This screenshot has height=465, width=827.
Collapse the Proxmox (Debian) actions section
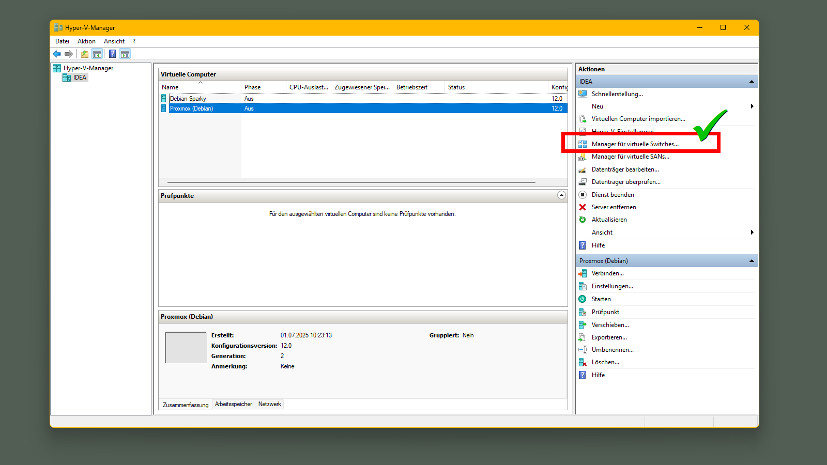coord(752,261)
